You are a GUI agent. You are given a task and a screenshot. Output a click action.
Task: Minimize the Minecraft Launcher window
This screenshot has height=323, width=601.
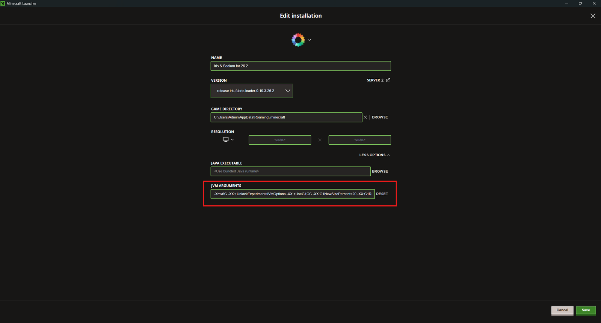click(x=566, y=3)
